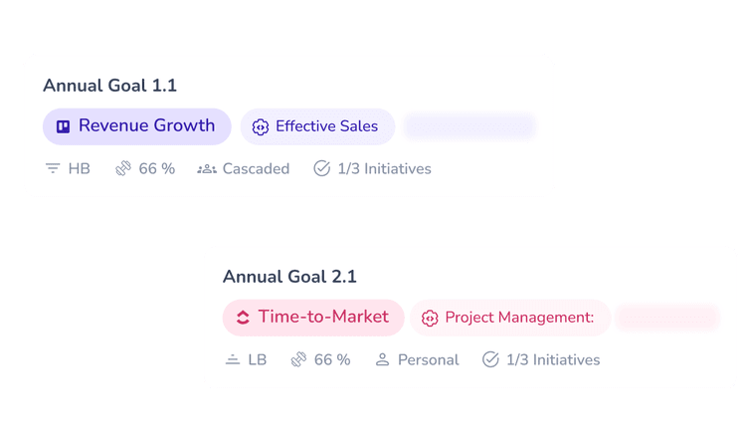Toggle the Initiatives check circle in Goal 2.1

click(490, 360)
